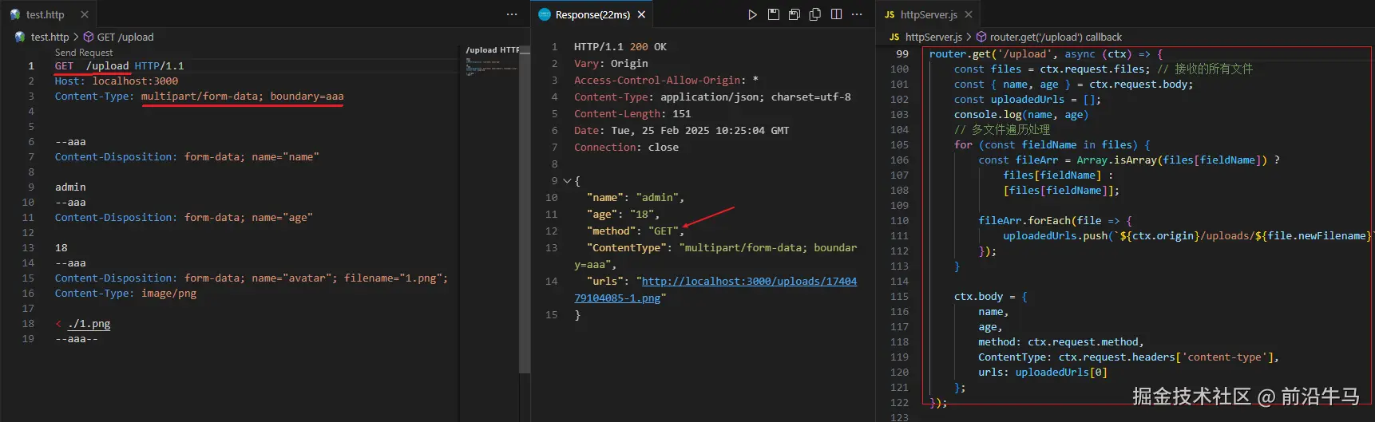Close the Response(22ms) tab
The height and width of the screenshot is (422, 1375).
(641, 14)
